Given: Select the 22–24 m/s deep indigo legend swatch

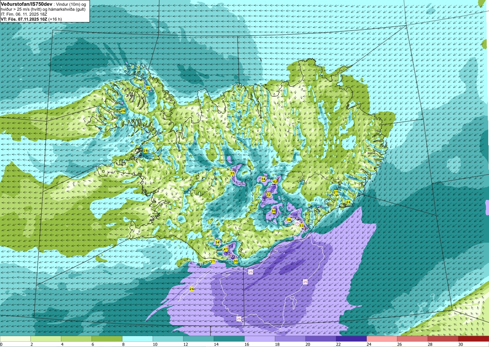Looking at the screenshot, I should point(351,339).
